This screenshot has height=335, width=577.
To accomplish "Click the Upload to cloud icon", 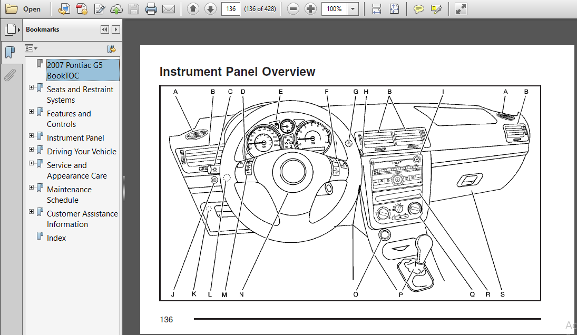I will coord(116,9).
